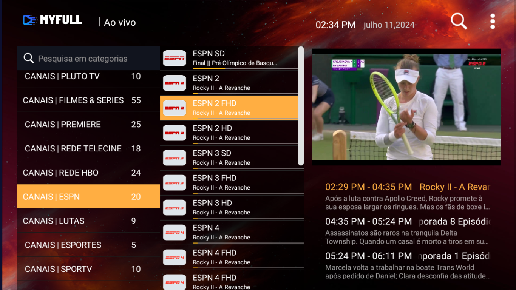Click the Rocky II description starting 'Após a luta'
This screenshot has width=516, height=290.
(x=408, y=203)
